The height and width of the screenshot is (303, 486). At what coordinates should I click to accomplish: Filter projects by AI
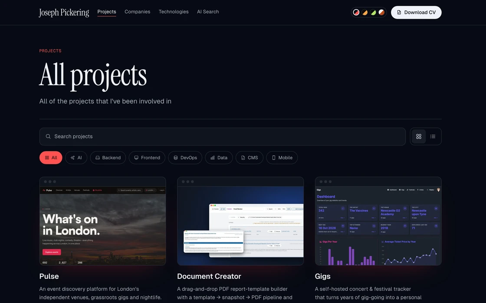[x=76, y=158]
